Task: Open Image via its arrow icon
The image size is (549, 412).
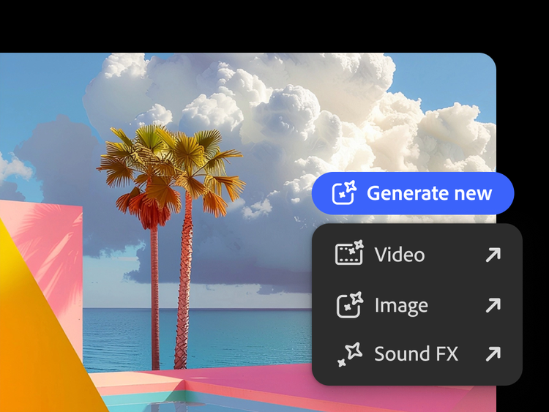Action: [493, 305]
